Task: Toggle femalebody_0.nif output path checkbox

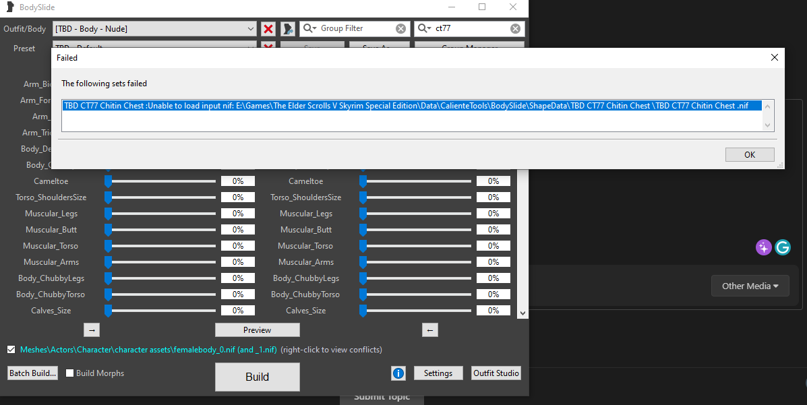Action: 11,350
